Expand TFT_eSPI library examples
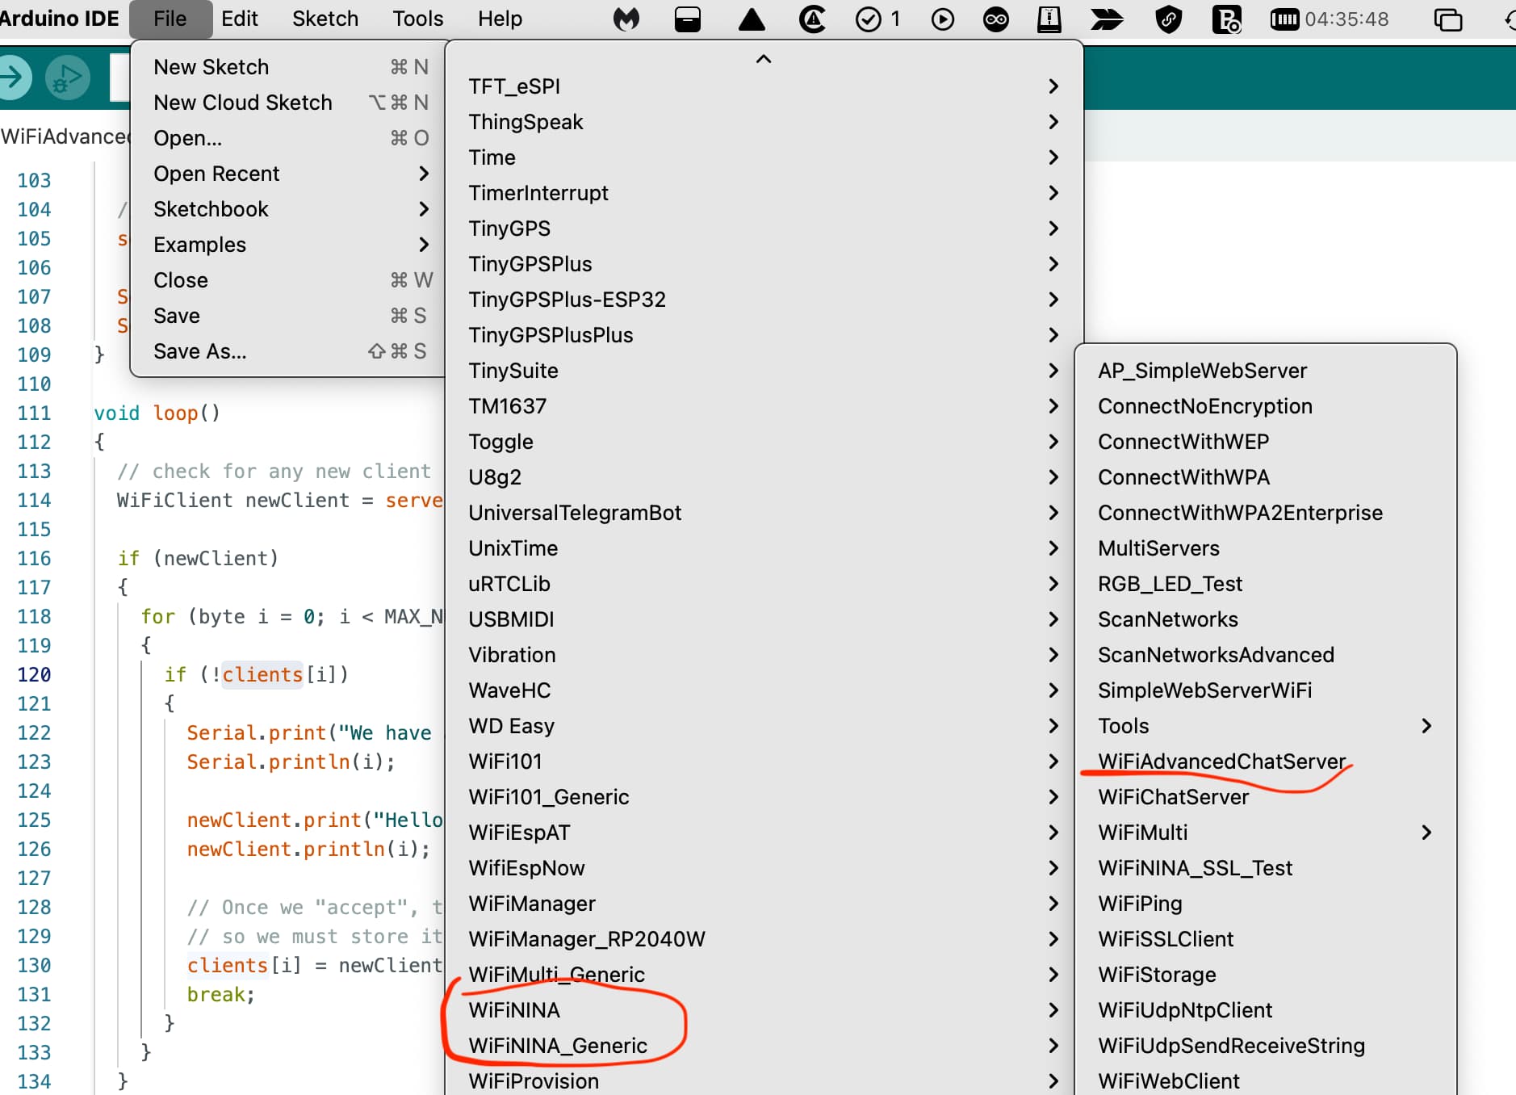 tap(764, 86)
